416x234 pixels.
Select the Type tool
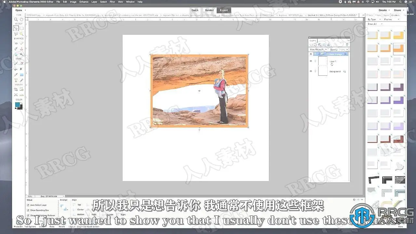coord(16,80)
